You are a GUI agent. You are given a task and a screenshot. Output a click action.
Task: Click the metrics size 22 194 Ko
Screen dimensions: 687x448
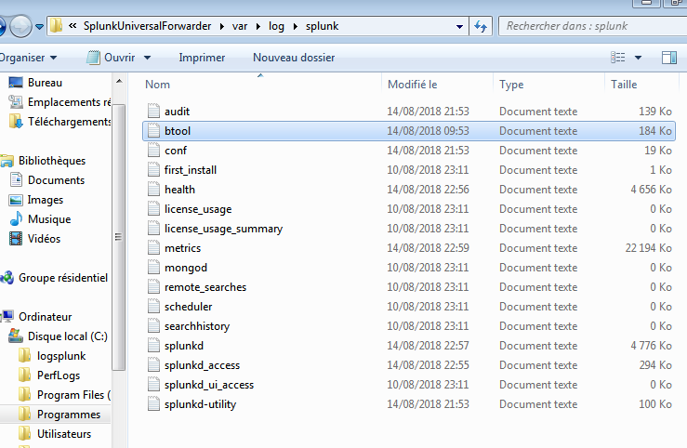[648, 248]
